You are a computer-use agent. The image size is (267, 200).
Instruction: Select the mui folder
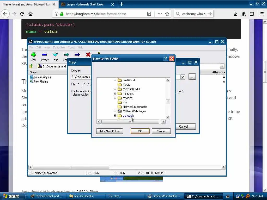coord(125,102)
